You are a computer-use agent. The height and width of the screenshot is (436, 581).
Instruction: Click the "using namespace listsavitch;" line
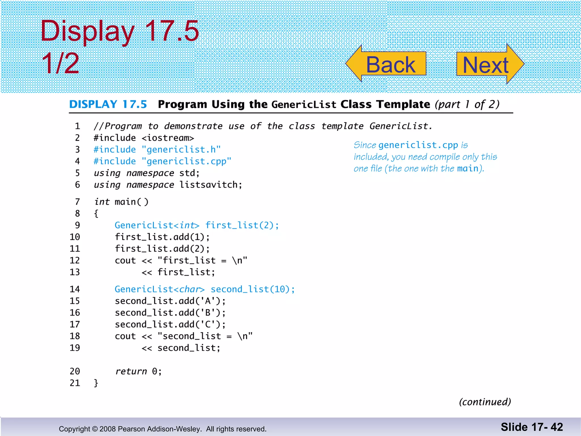coord(168,185)
